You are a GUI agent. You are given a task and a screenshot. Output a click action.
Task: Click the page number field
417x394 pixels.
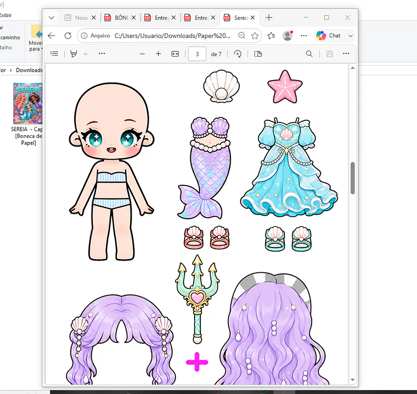(x=197, y=54)
